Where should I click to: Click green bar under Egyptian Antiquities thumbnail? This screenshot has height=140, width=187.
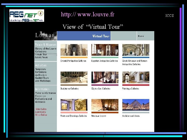pos(105,57)
